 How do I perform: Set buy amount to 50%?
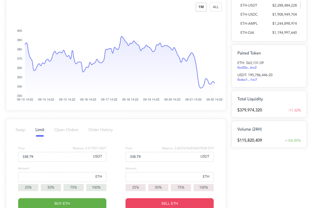(51, 188)
